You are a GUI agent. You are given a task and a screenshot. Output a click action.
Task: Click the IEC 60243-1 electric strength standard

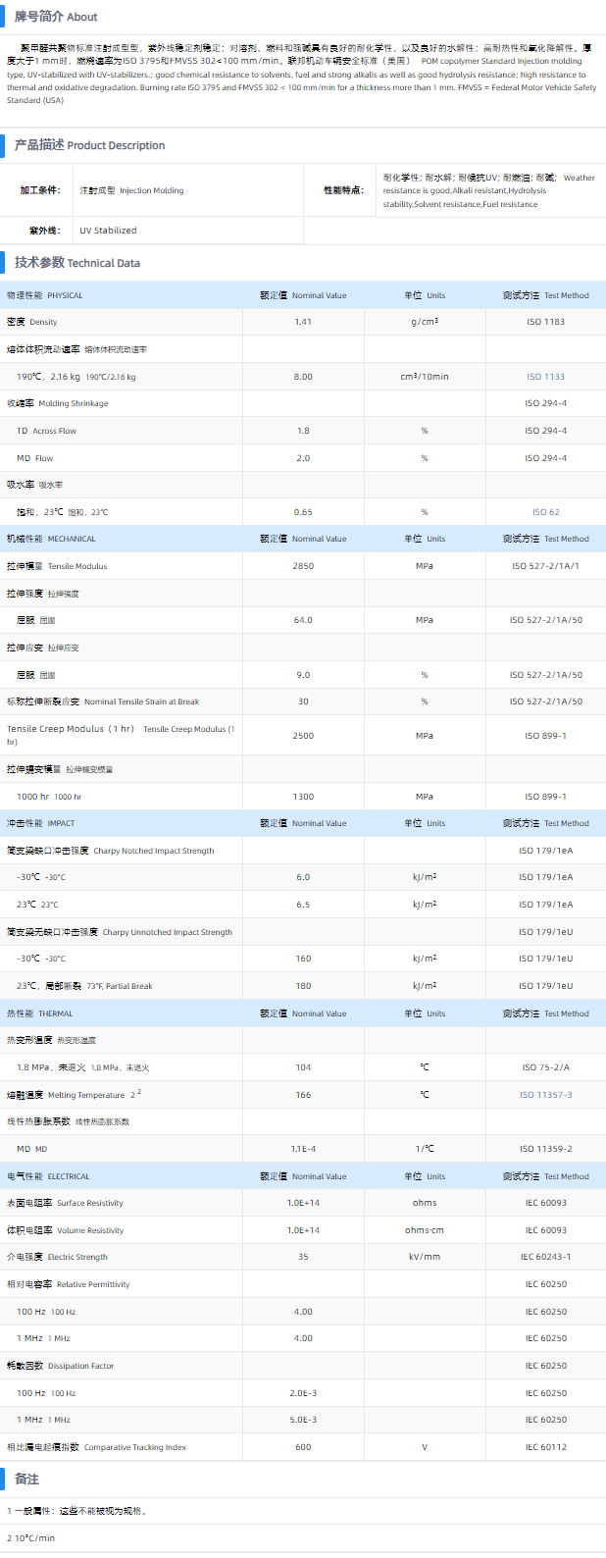tap(545, 1257)
